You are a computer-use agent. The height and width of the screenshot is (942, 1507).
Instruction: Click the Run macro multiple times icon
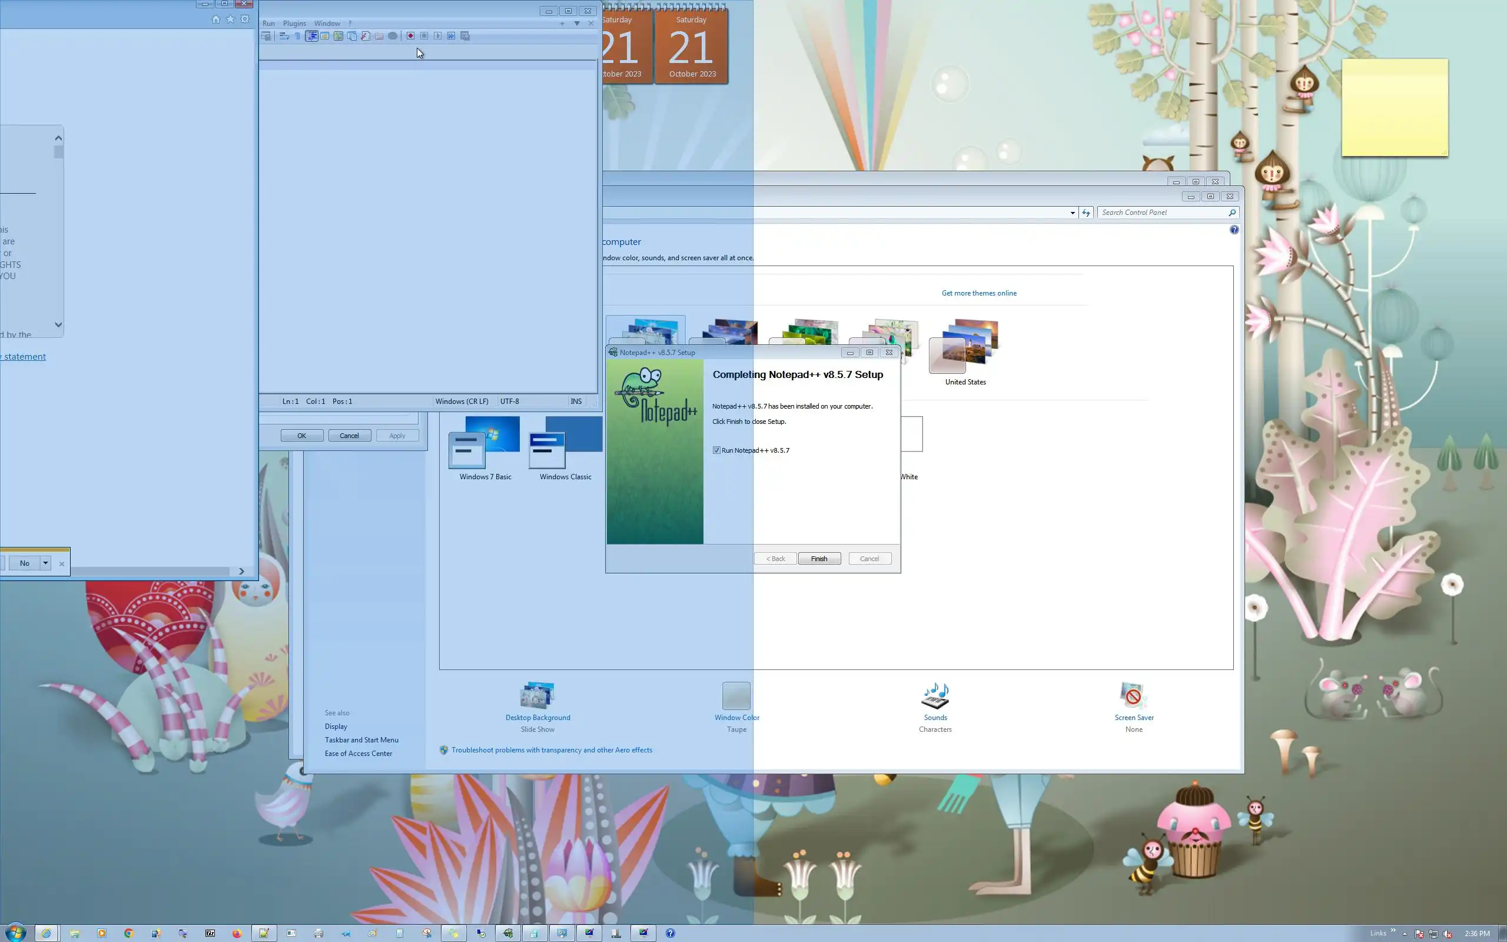(452, 36)
